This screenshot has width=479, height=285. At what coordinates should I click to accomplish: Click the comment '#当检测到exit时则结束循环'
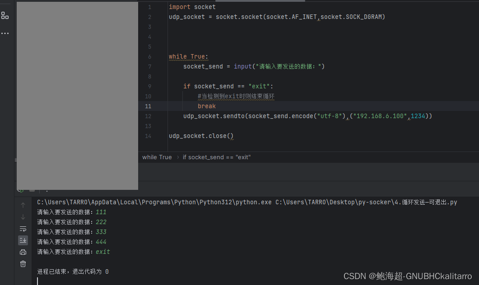(236, 97)
